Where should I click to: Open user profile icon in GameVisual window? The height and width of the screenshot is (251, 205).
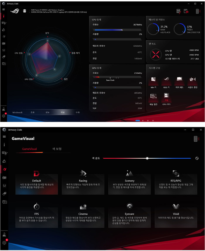4,235
